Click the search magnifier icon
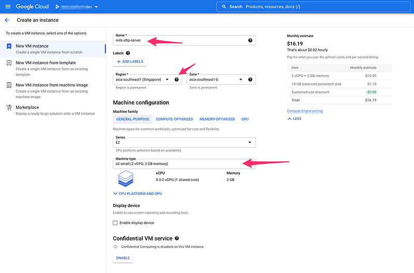This screenshot has height=273, width=414. pyautogui.click(x=224, y=7)
